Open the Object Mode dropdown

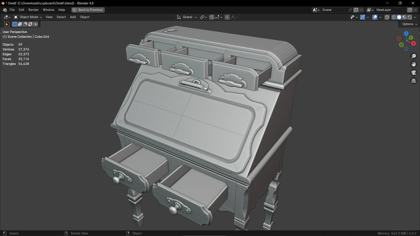(x=28, y=17)
